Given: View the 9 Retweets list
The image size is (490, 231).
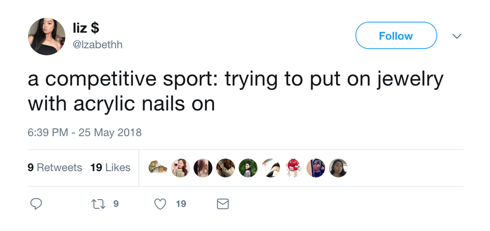Looking at the screenshot, I should coord(55,168).
